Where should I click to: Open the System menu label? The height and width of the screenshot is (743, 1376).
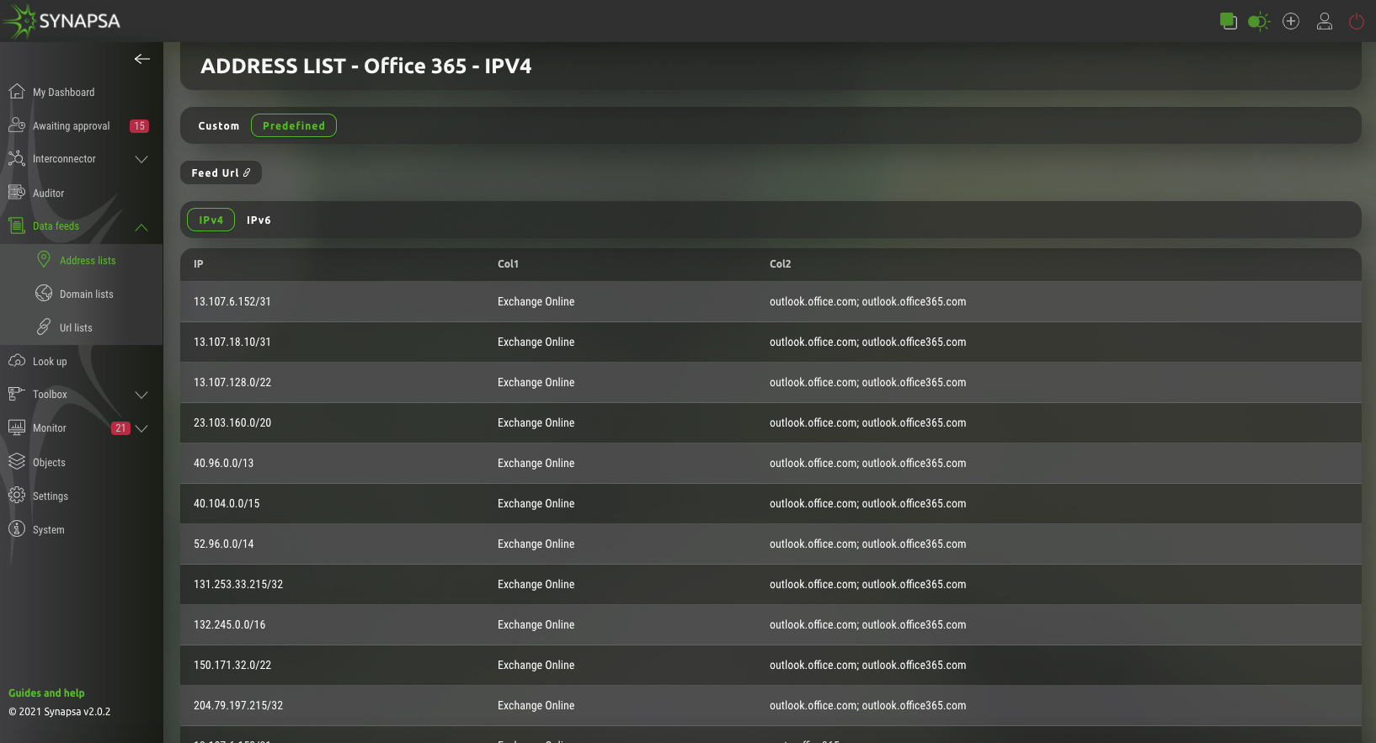pos(49,530)
